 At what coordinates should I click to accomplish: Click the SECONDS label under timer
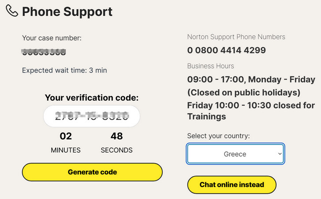(x=117, y=150)
